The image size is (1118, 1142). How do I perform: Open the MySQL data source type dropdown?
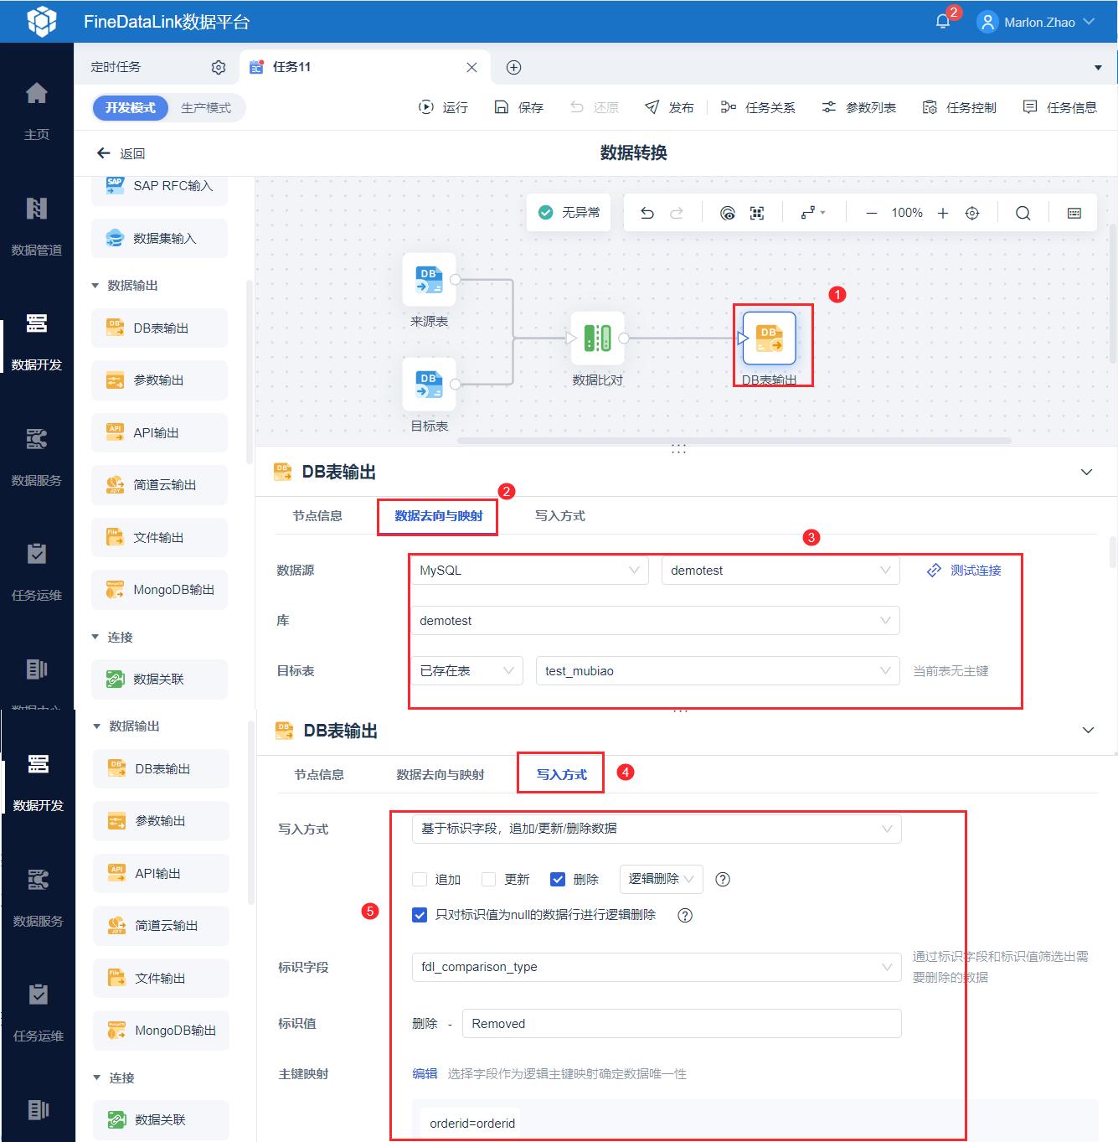[529, 571]
